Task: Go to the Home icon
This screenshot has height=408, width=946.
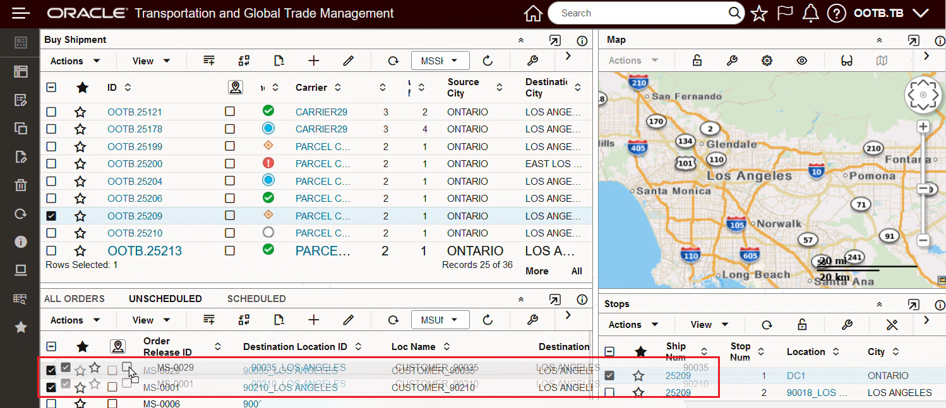Action: [x=534, y=13]
